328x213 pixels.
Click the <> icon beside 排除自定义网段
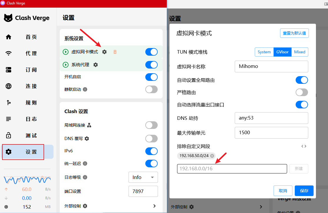(x=304, y=146)
